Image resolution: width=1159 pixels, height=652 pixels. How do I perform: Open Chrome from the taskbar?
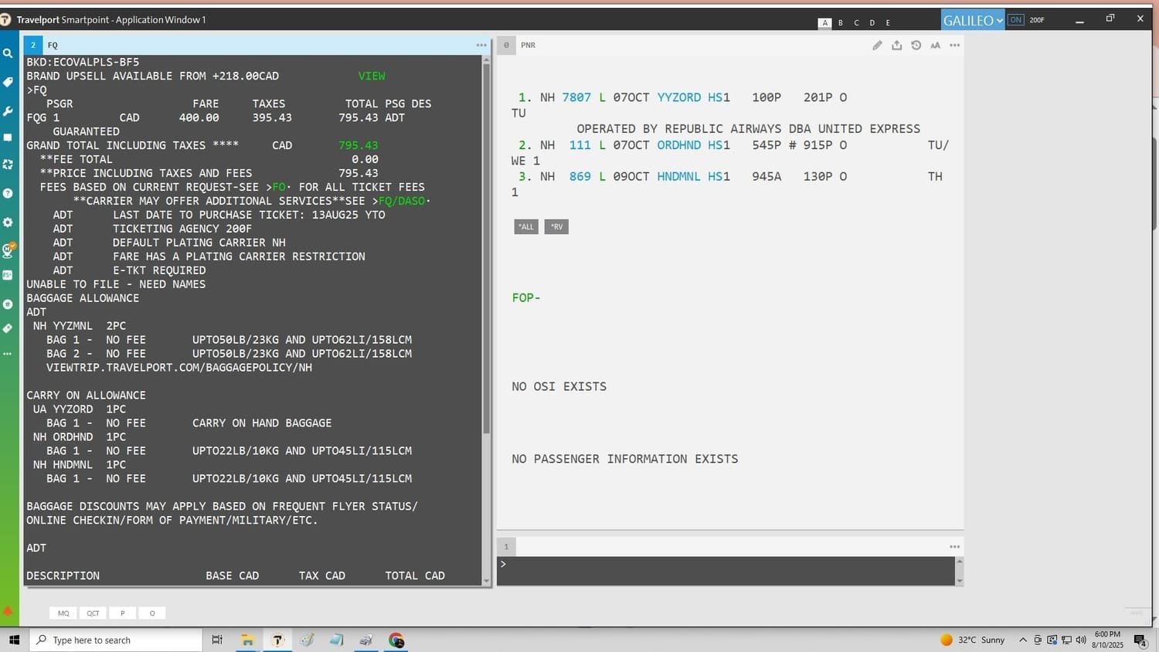(396, 640)
